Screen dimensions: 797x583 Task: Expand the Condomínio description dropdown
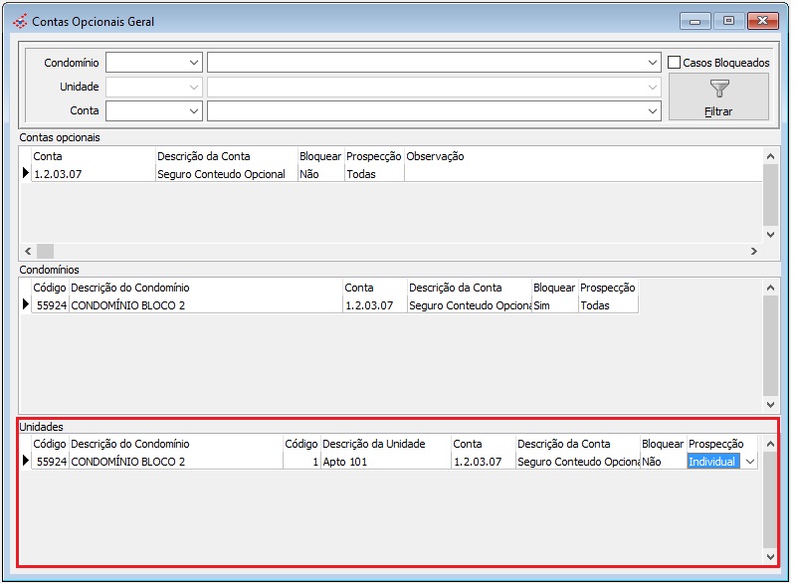coord(652,62)
